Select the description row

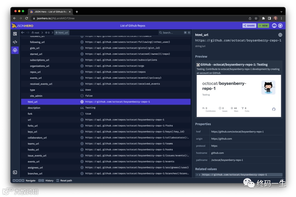point(106,108)
